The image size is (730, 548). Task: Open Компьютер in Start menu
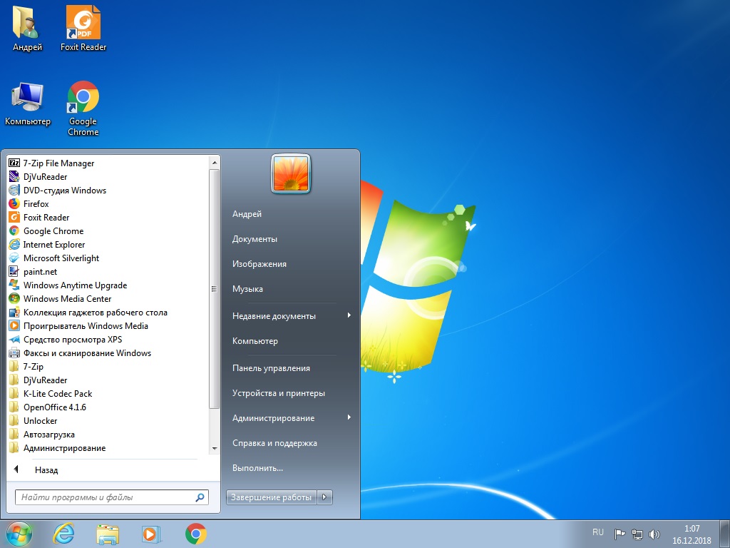255,341
